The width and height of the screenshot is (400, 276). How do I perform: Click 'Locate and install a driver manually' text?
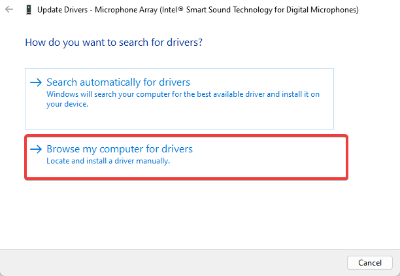[108, 161]
